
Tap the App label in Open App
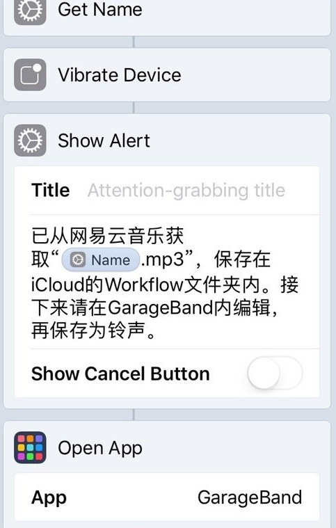pyautogui.click(x=49, y=498)
